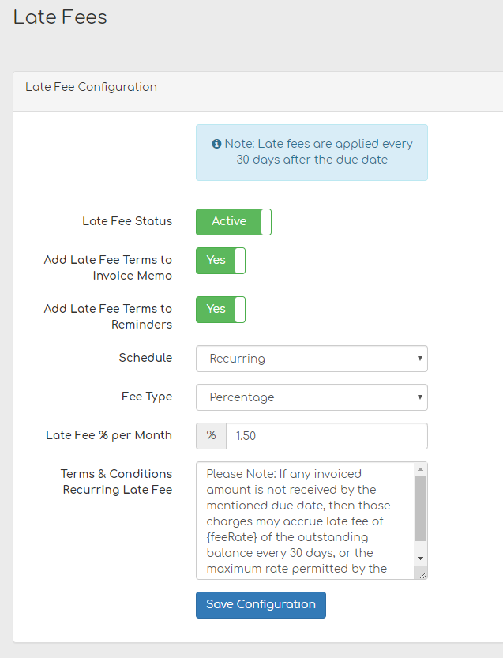Image resolution: width=503 pixels, height=658 pixels.
Task: Click the percent symbol prefix icon
Action: click(x=209, y=435)
